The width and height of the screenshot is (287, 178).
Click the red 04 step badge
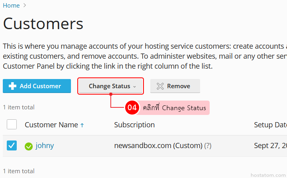coord(132,108)
